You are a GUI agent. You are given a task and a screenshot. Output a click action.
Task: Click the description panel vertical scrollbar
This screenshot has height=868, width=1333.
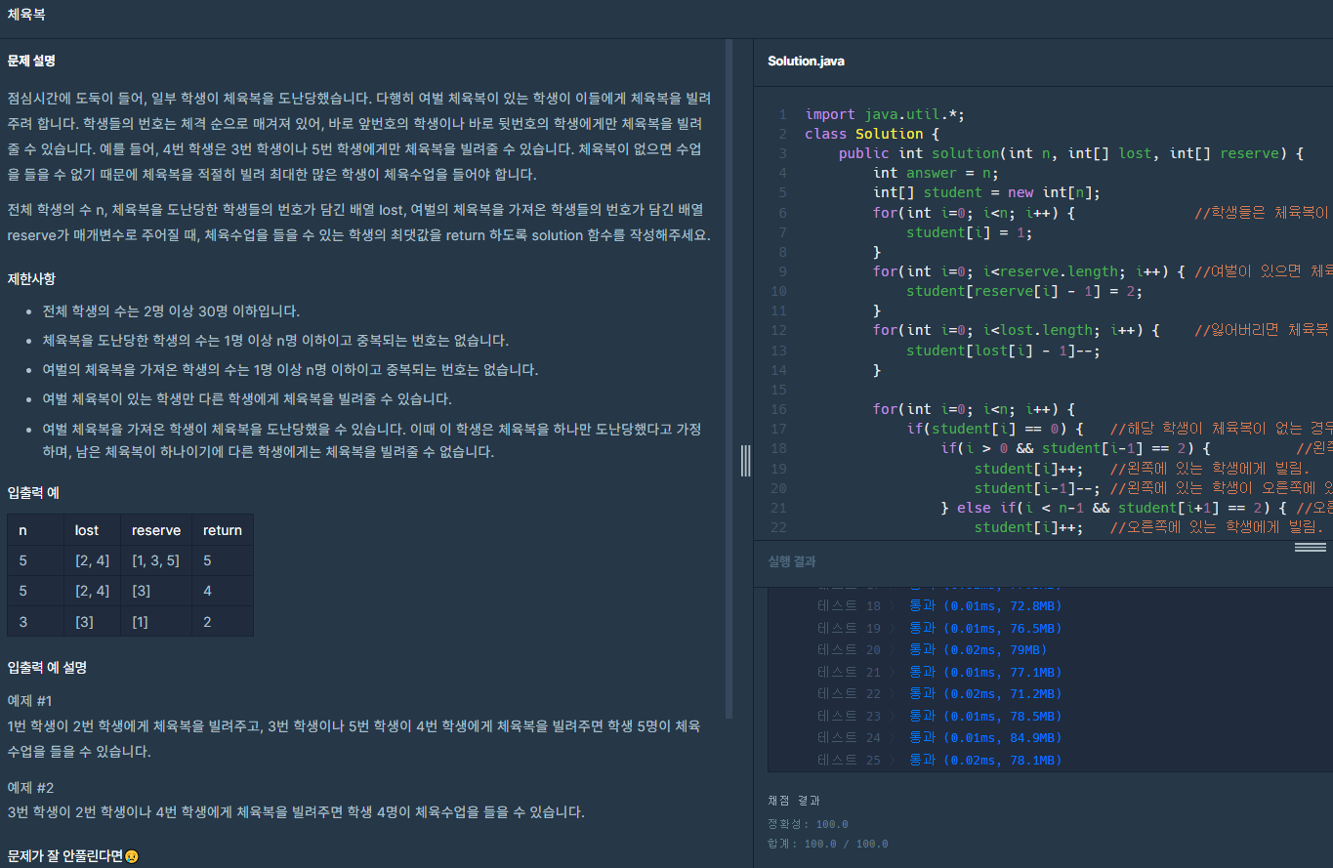tap(729, 379)
